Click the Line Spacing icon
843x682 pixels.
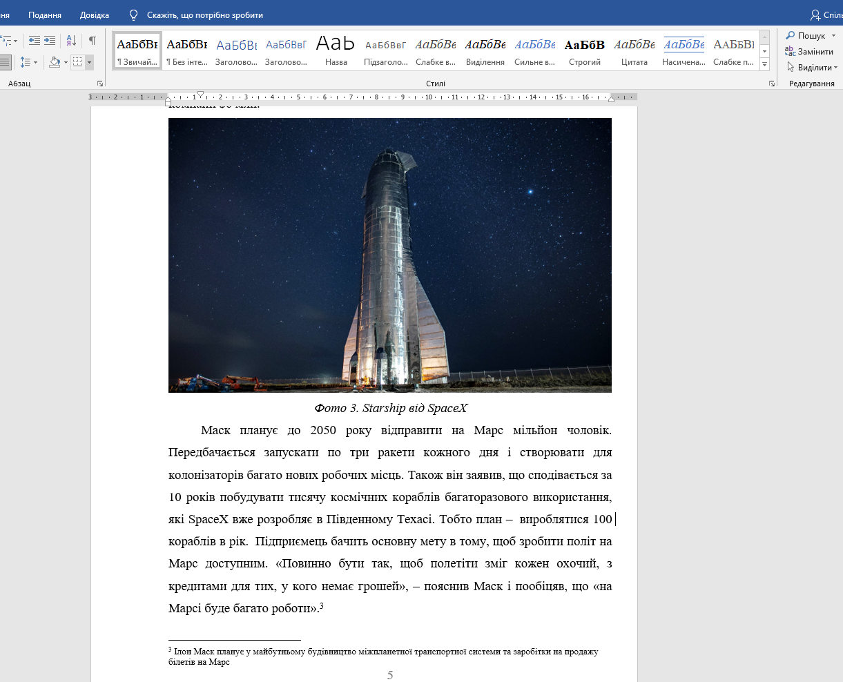coord(26,62)
